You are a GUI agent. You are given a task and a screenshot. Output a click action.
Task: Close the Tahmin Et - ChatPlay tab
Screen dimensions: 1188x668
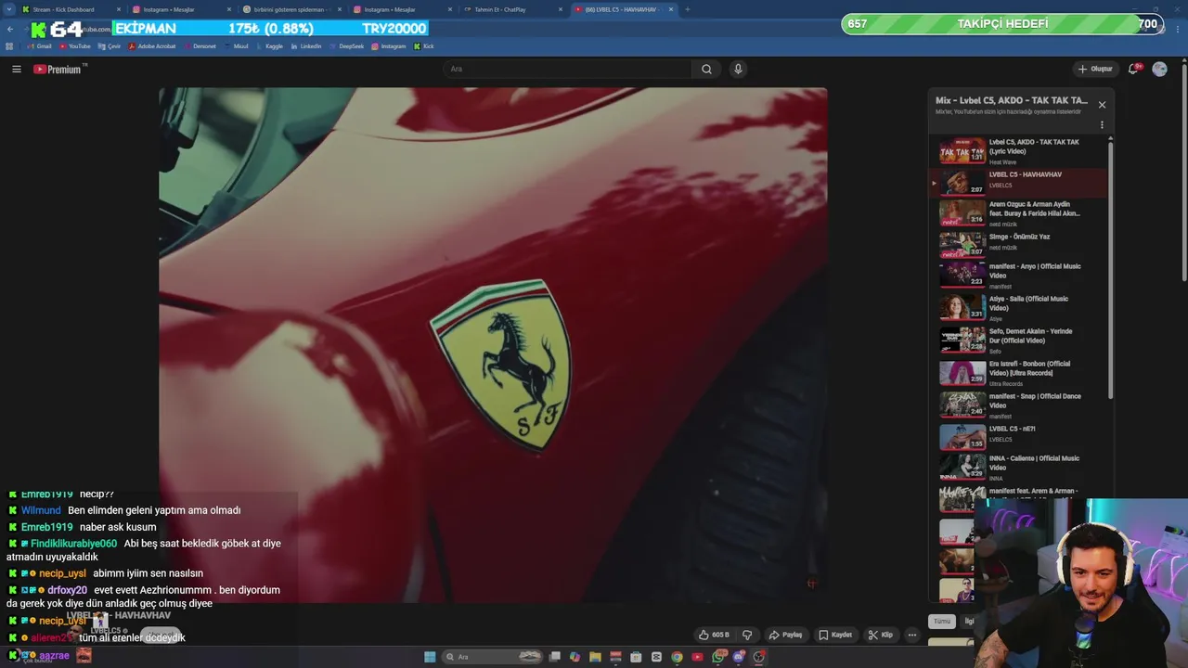coord(561,9)
